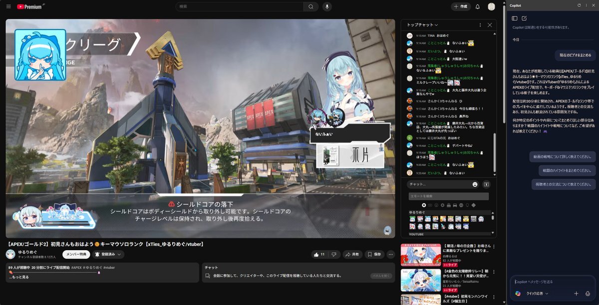599x305 pixels.
Task: Click the chat emoji picker smiley
Action: 475,184
